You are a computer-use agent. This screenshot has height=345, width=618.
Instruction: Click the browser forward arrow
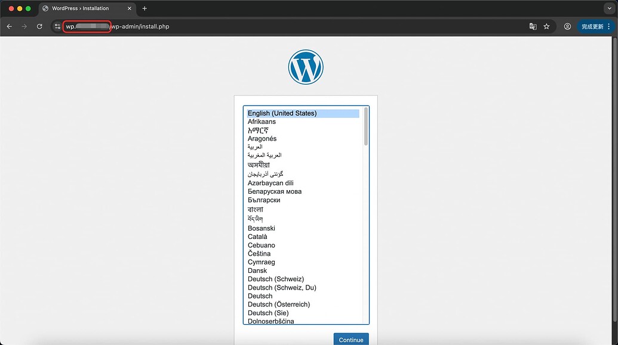pos(24,26)
